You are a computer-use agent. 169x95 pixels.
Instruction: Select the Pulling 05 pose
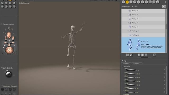pos(143,27)
